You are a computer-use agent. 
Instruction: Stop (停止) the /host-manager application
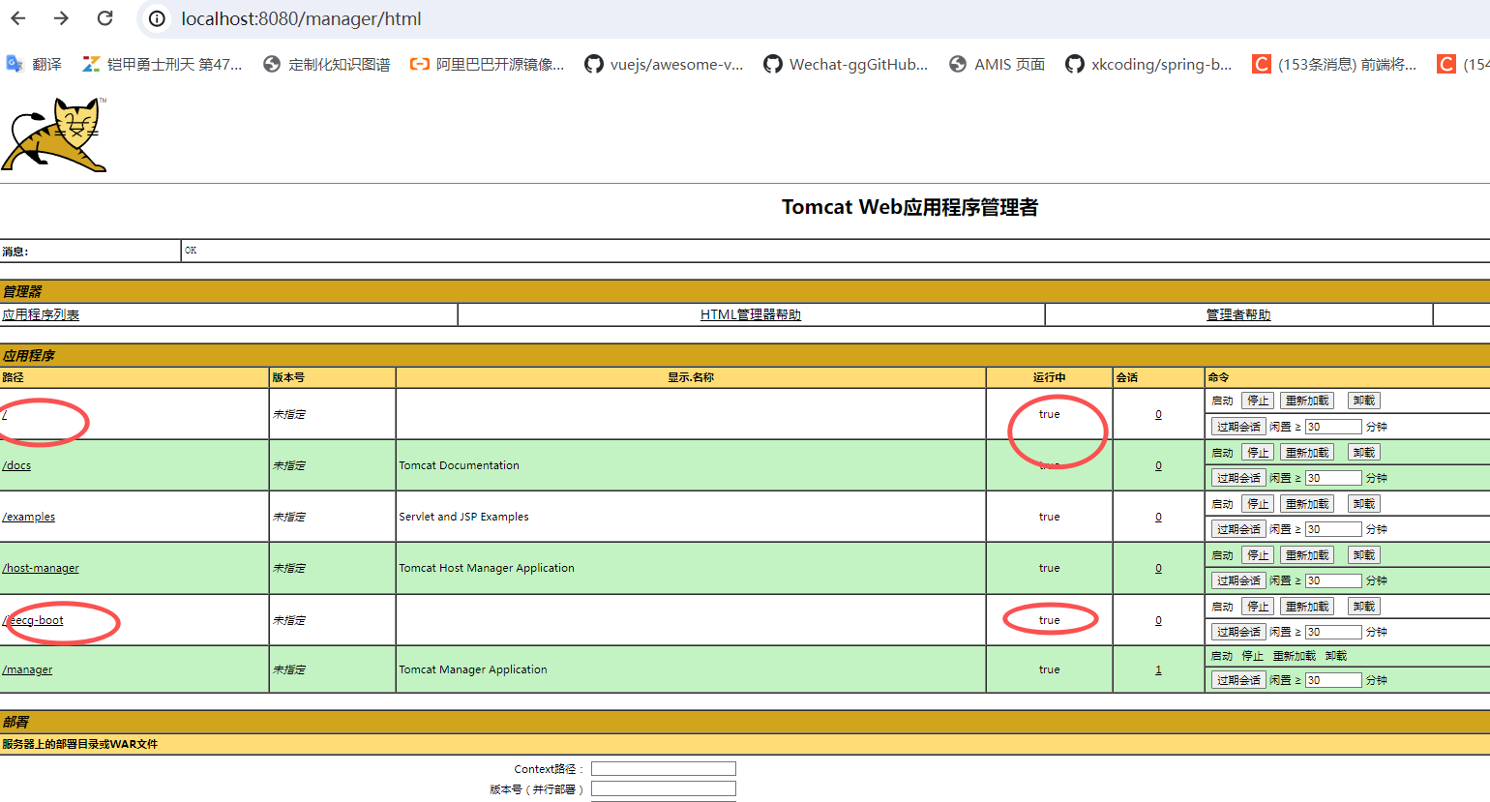tap(1258, 554)
